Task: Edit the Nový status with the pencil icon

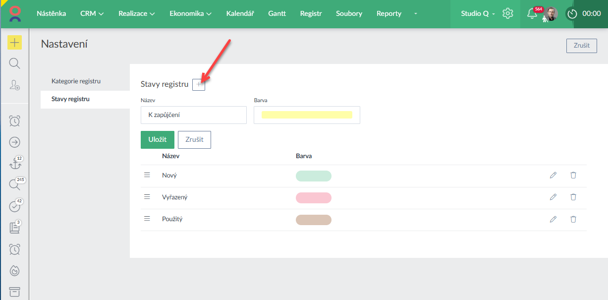Action: [x=553, y=176]
